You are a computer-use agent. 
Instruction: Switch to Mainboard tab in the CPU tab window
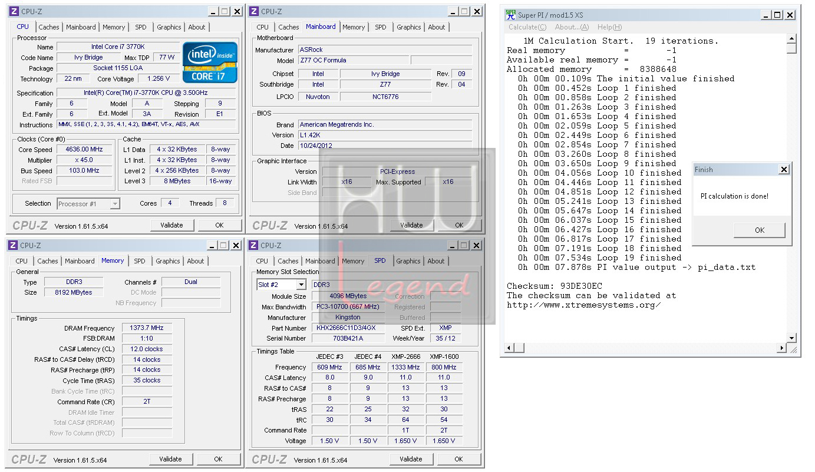point(81,27)
